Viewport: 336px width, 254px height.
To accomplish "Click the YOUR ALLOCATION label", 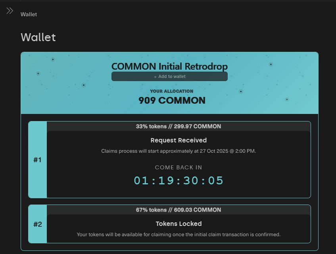I will click(172, 91).
